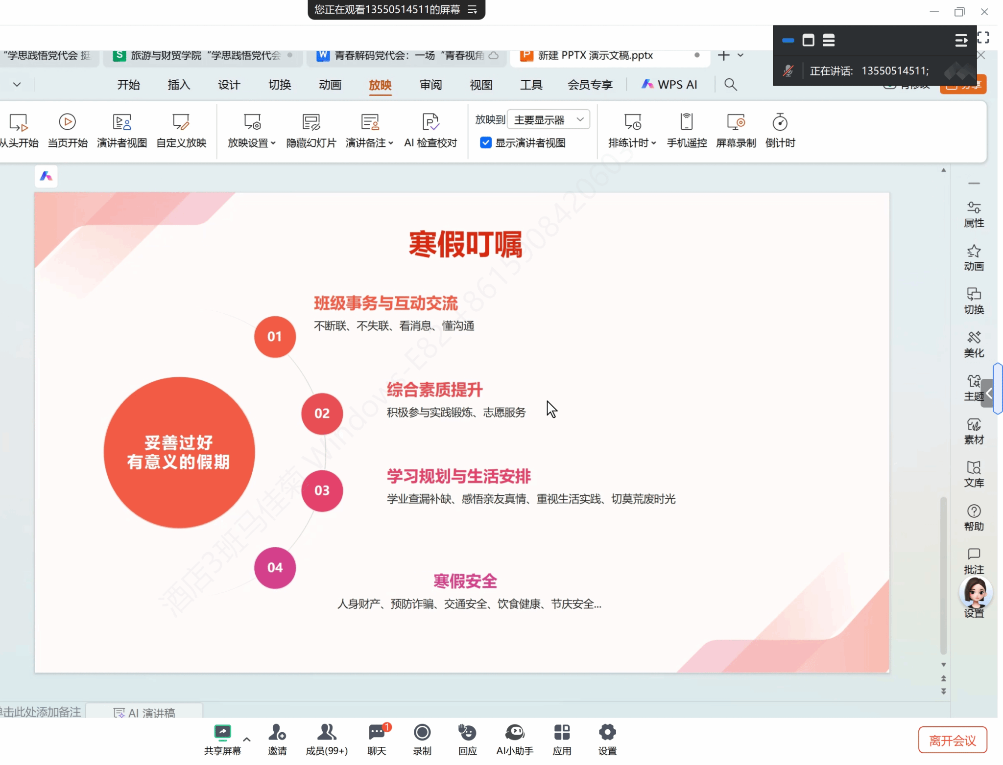Viewport: 1003px width, 765px height.
Task: Switch to the 动画 ribbon tab
Action: 330,85
